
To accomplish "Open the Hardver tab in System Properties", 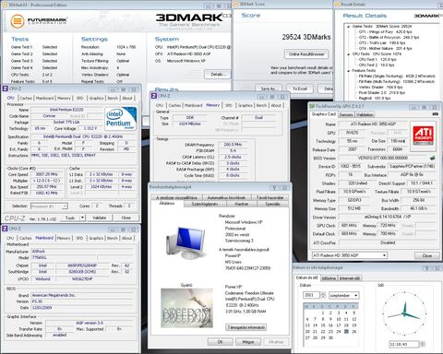I will coord(241,204).
